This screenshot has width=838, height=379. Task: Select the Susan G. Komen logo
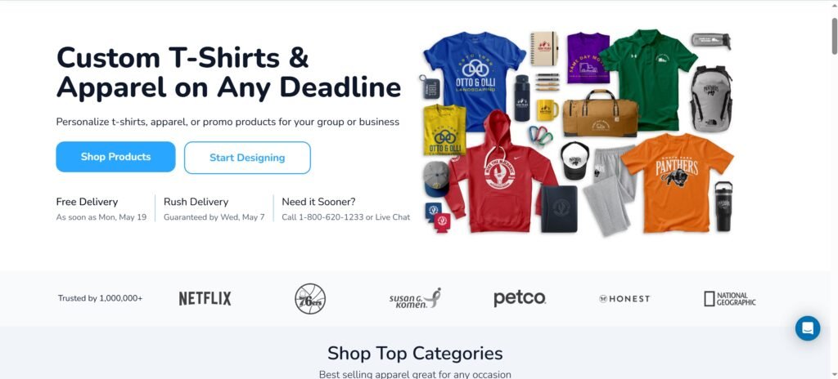click(x=415, y=298)
